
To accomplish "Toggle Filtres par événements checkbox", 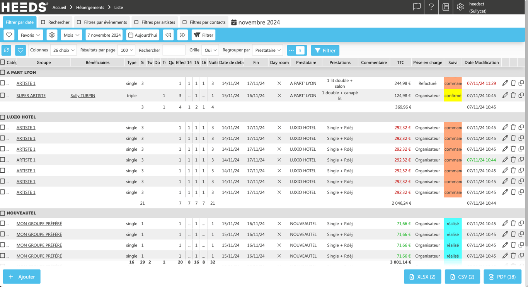I will coord(79,22).
